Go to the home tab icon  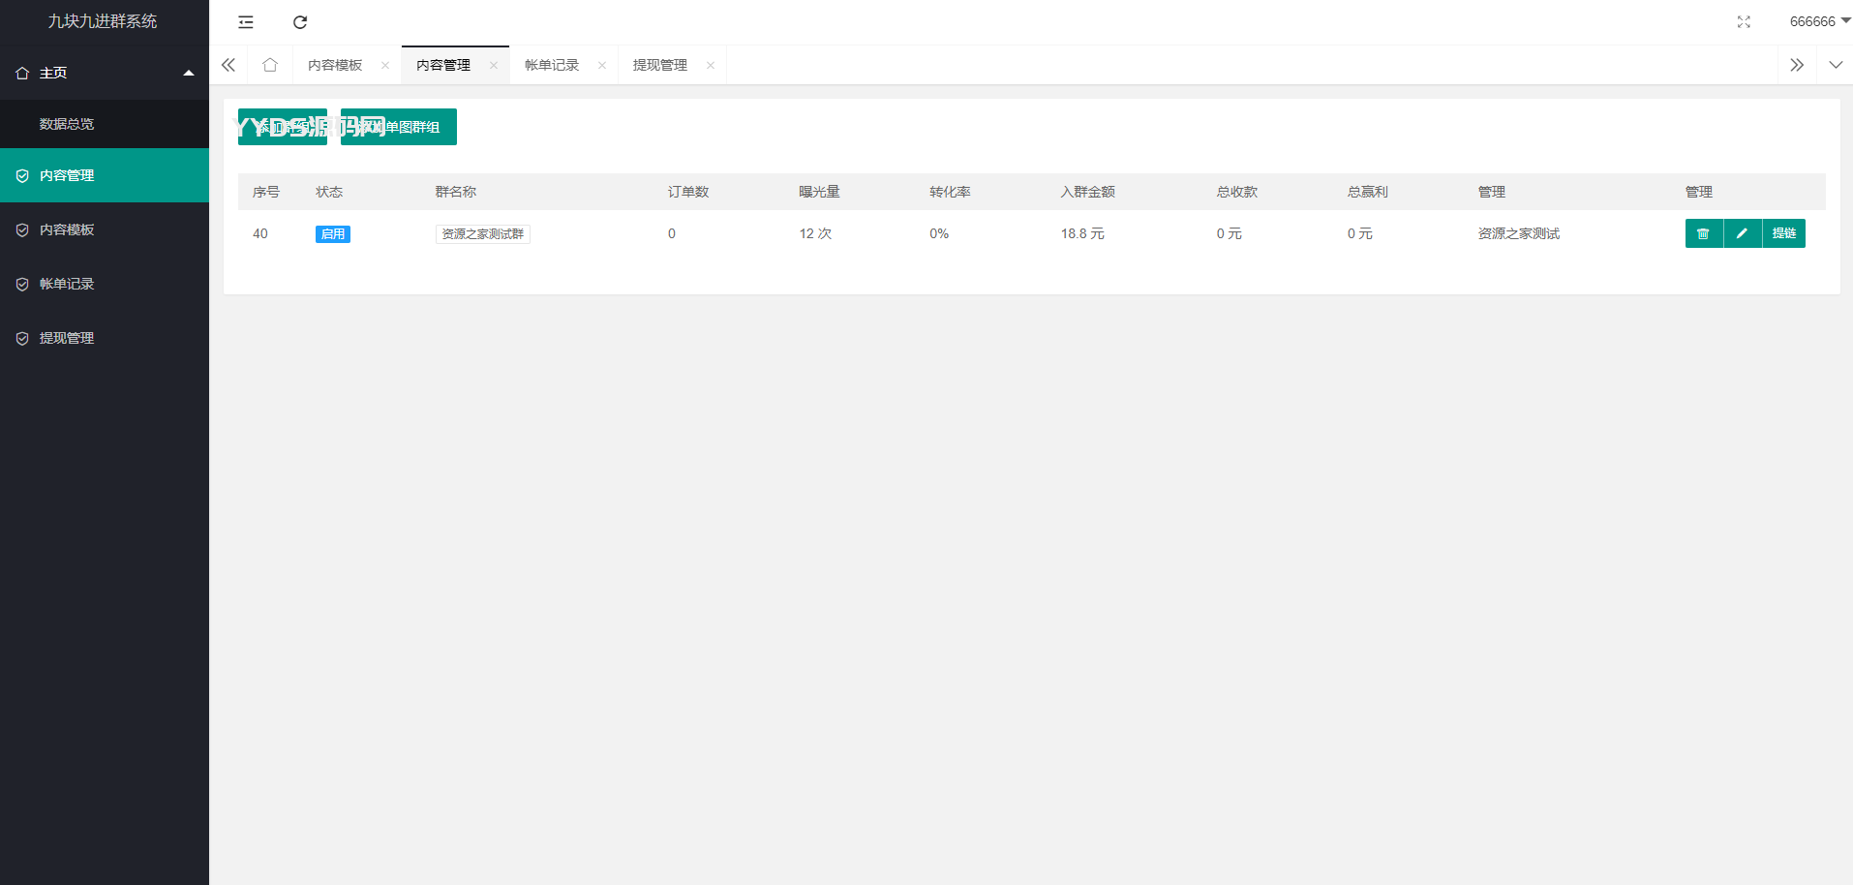[x=270, y=65]
